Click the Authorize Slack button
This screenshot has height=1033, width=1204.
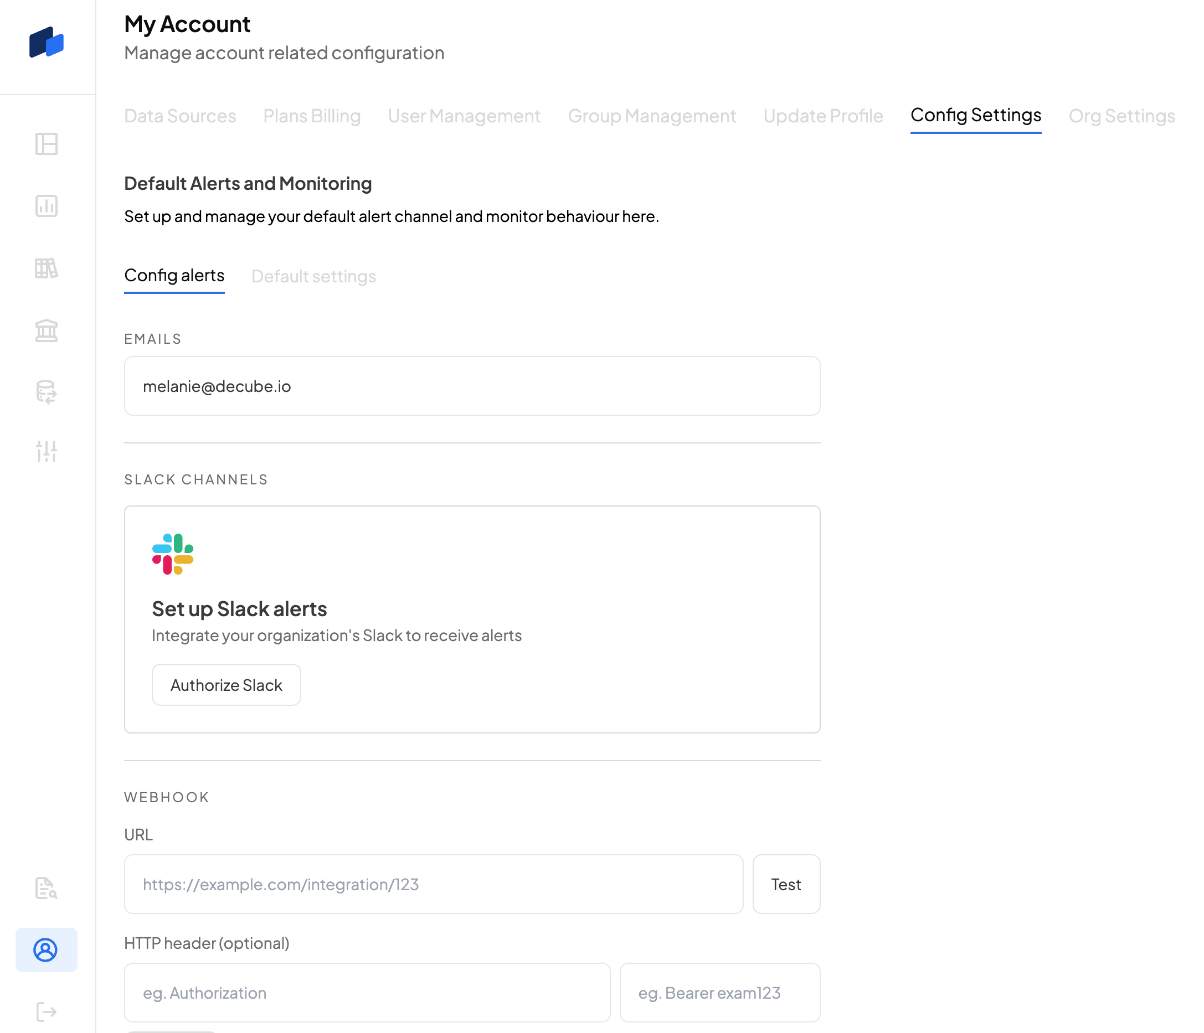pos(227,685)
